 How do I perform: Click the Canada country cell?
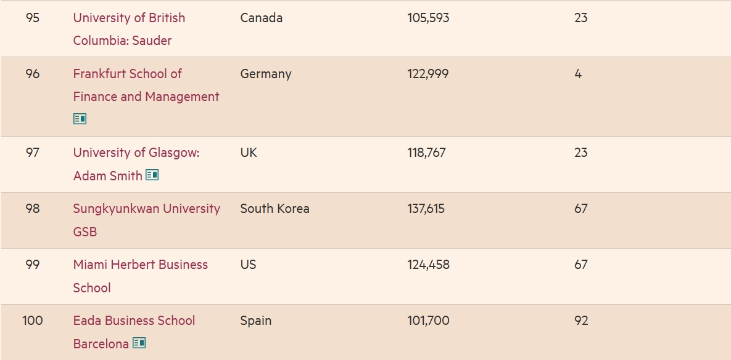click(x=261, y=18)
